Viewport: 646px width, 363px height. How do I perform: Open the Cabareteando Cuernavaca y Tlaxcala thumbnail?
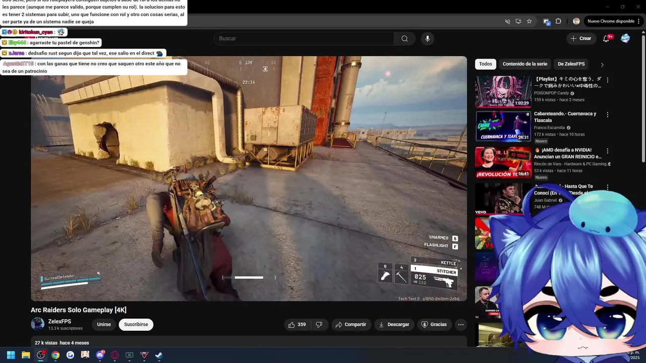pos(503,126)
